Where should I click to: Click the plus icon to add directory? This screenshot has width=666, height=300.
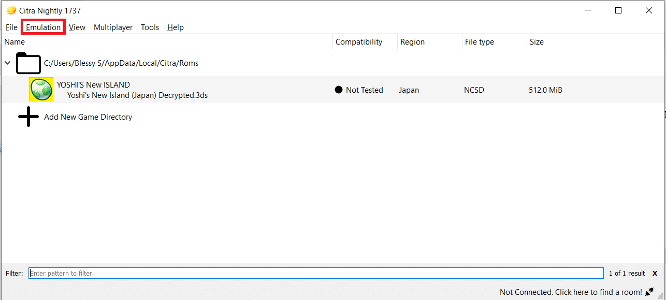[28, 117]
